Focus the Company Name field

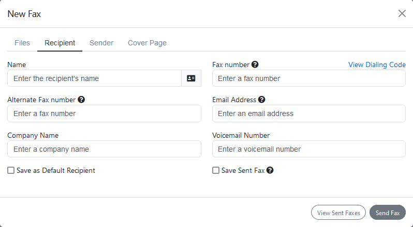point(105,149)
